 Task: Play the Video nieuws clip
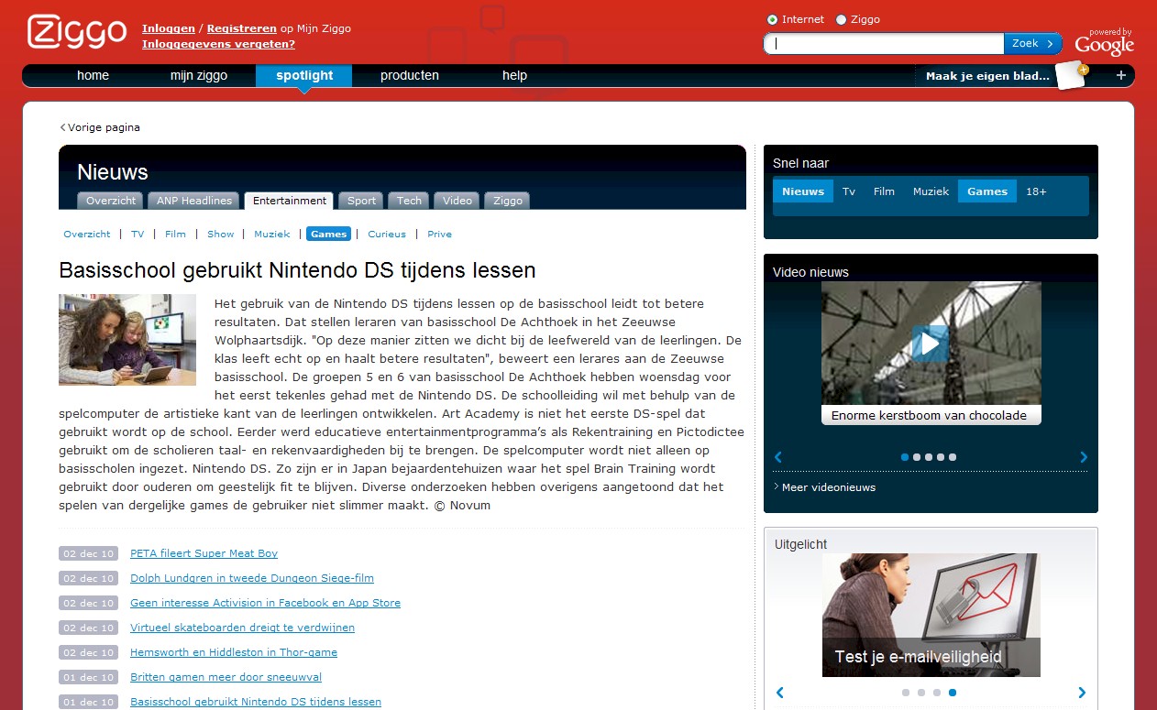coord(931,344)
